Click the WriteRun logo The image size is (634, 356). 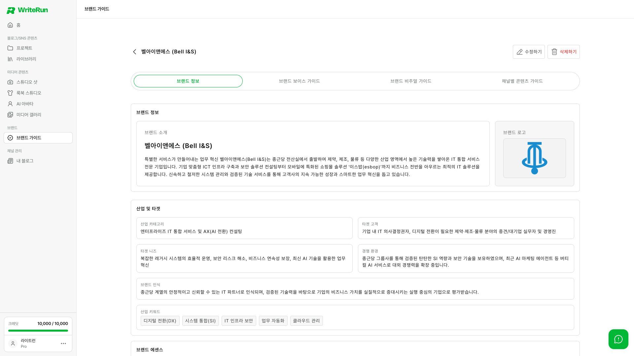(x=27, y=10)
